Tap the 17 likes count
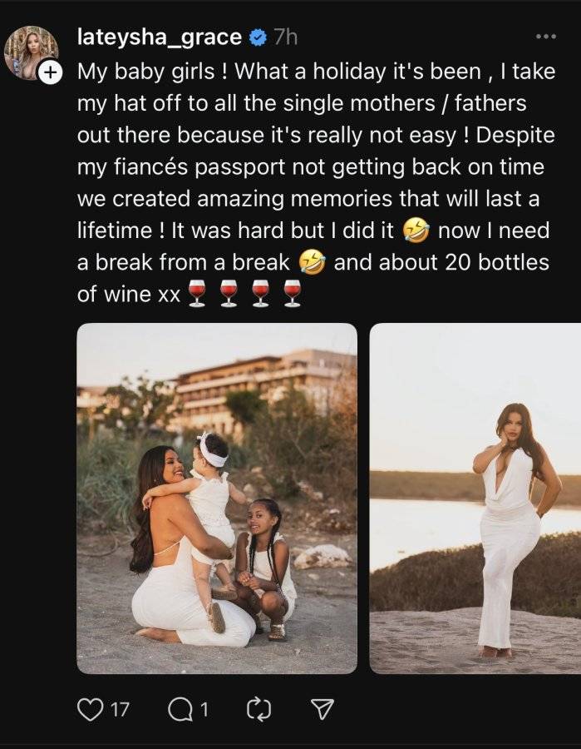This screenshot has width=581, height=749. coord(121,710)
